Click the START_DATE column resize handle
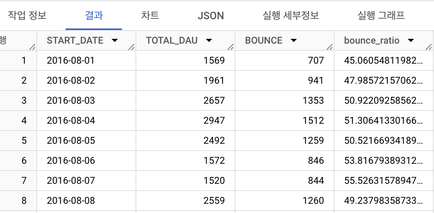The image size is (434, 213). click(x=131, y=47)
